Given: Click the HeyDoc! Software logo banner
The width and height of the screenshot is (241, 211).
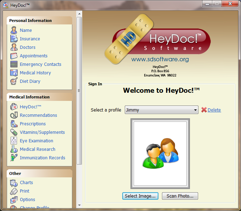Looking at the screenshot, I should click(158, 39).
